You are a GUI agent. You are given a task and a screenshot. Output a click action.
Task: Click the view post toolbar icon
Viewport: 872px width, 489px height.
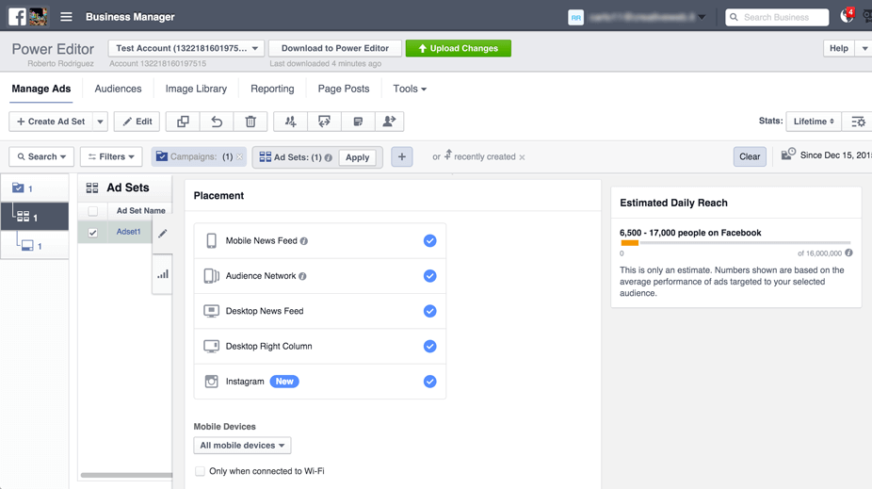pyautogui.click(x=358, y=122)
